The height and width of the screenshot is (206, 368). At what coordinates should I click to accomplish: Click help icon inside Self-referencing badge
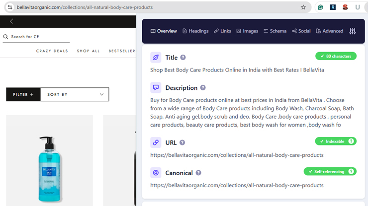point(351,171)
